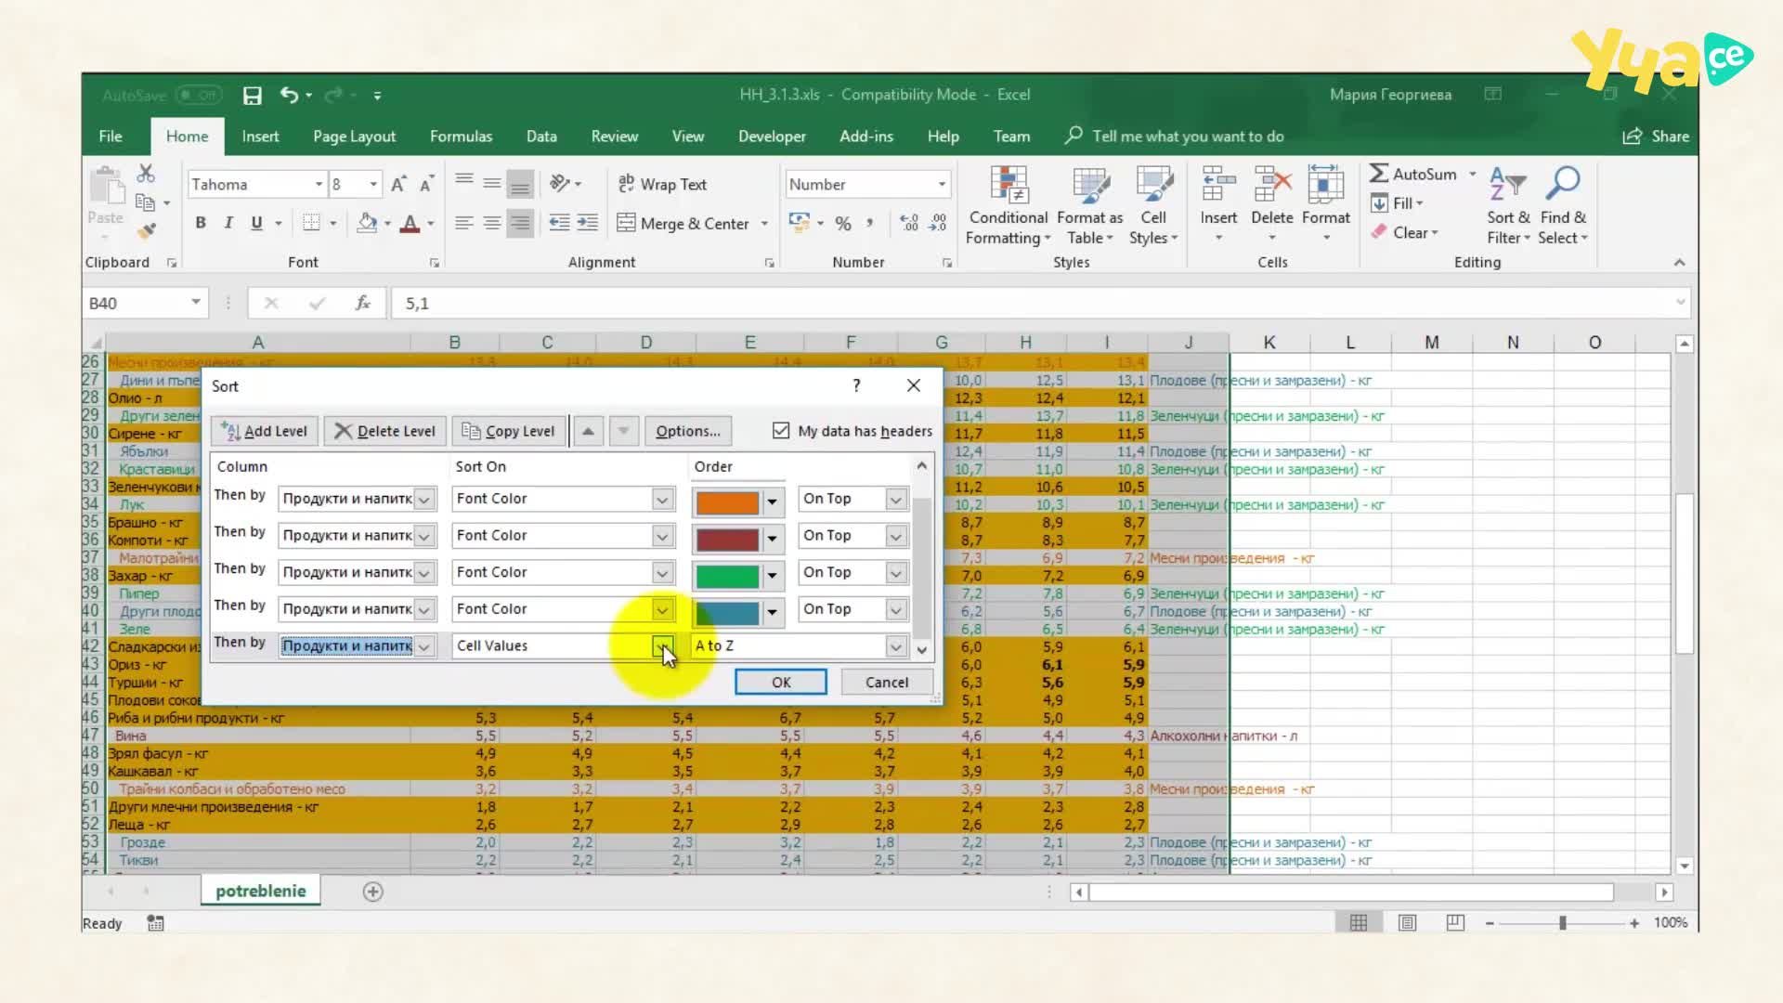Click the Delete cells icon
1783x1003 pixels.
click(1272, 184)
